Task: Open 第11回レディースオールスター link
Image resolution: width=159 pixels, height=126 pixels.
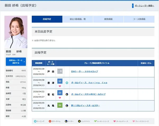Action: click(x=85, y=106)
